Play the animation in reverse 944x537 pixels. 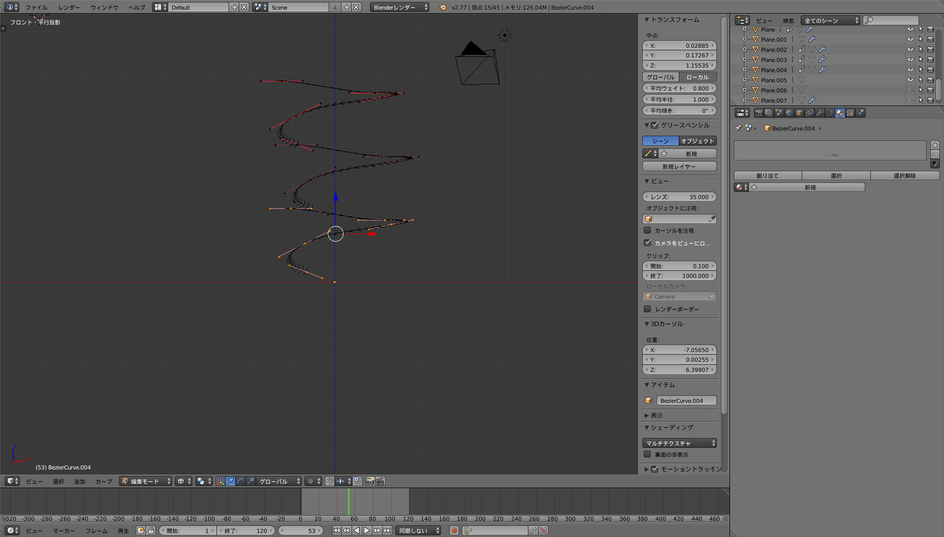coord(357,530)
